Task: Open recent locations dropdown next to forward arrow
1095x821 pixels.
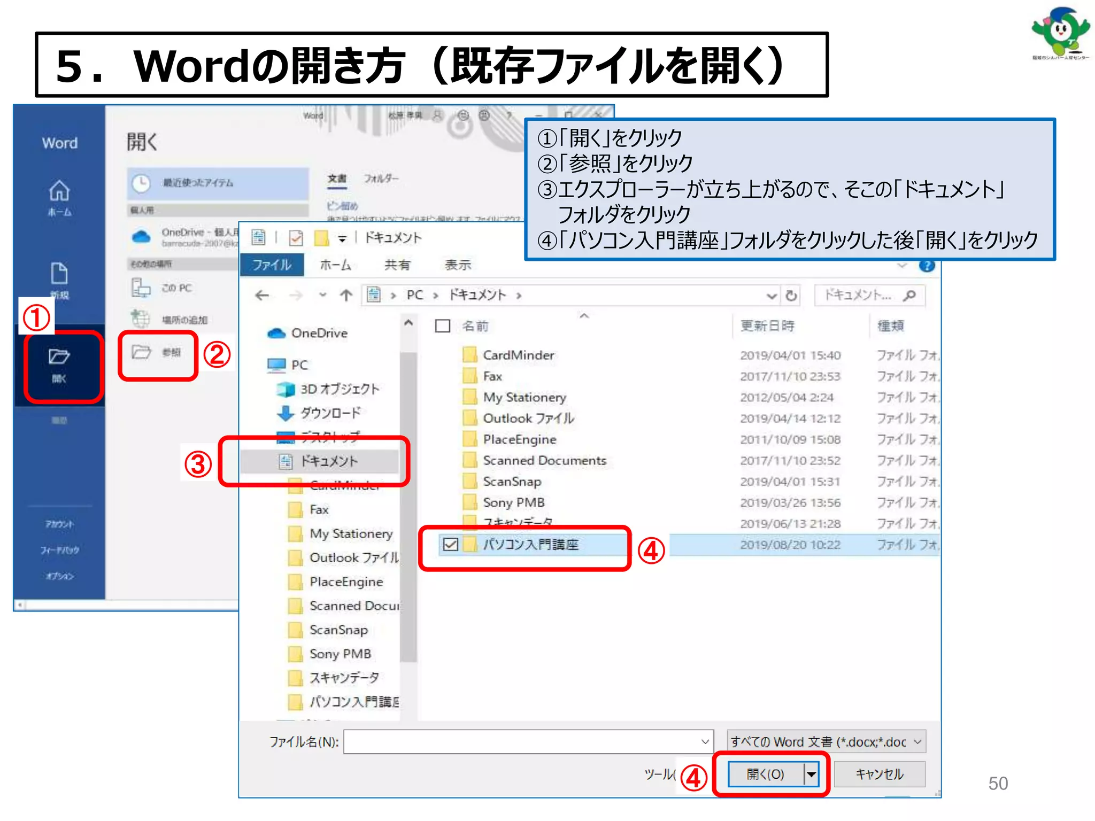Action: tap(322, 295)
